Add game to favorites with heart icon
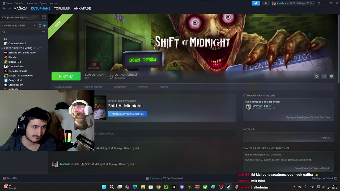 (x=331, y=76)
